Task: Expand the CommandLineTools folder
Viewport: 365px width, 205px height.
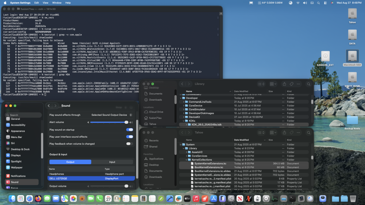Action: [184, 102]
